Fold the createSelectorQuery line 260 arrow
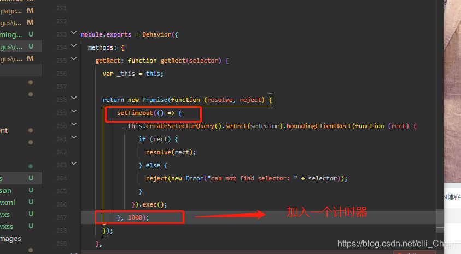The width and height of the screenshot is (461, 254). [74, 124]
